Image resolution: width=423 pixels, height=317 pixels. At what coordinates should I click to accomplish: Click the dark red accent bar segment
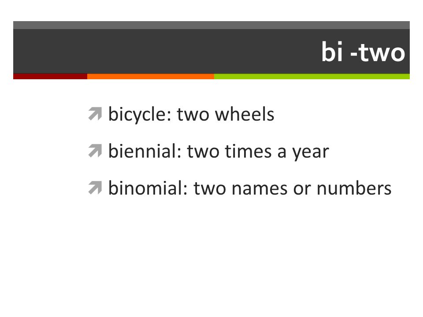[50, 76]
